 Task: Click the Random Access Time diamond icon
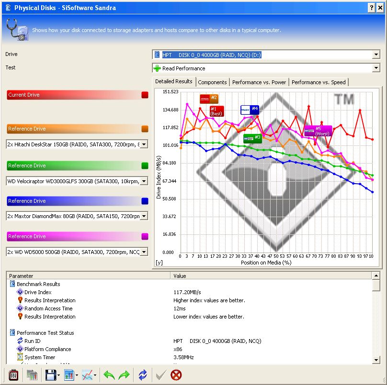pyautogui.click(x=20, y=308)
